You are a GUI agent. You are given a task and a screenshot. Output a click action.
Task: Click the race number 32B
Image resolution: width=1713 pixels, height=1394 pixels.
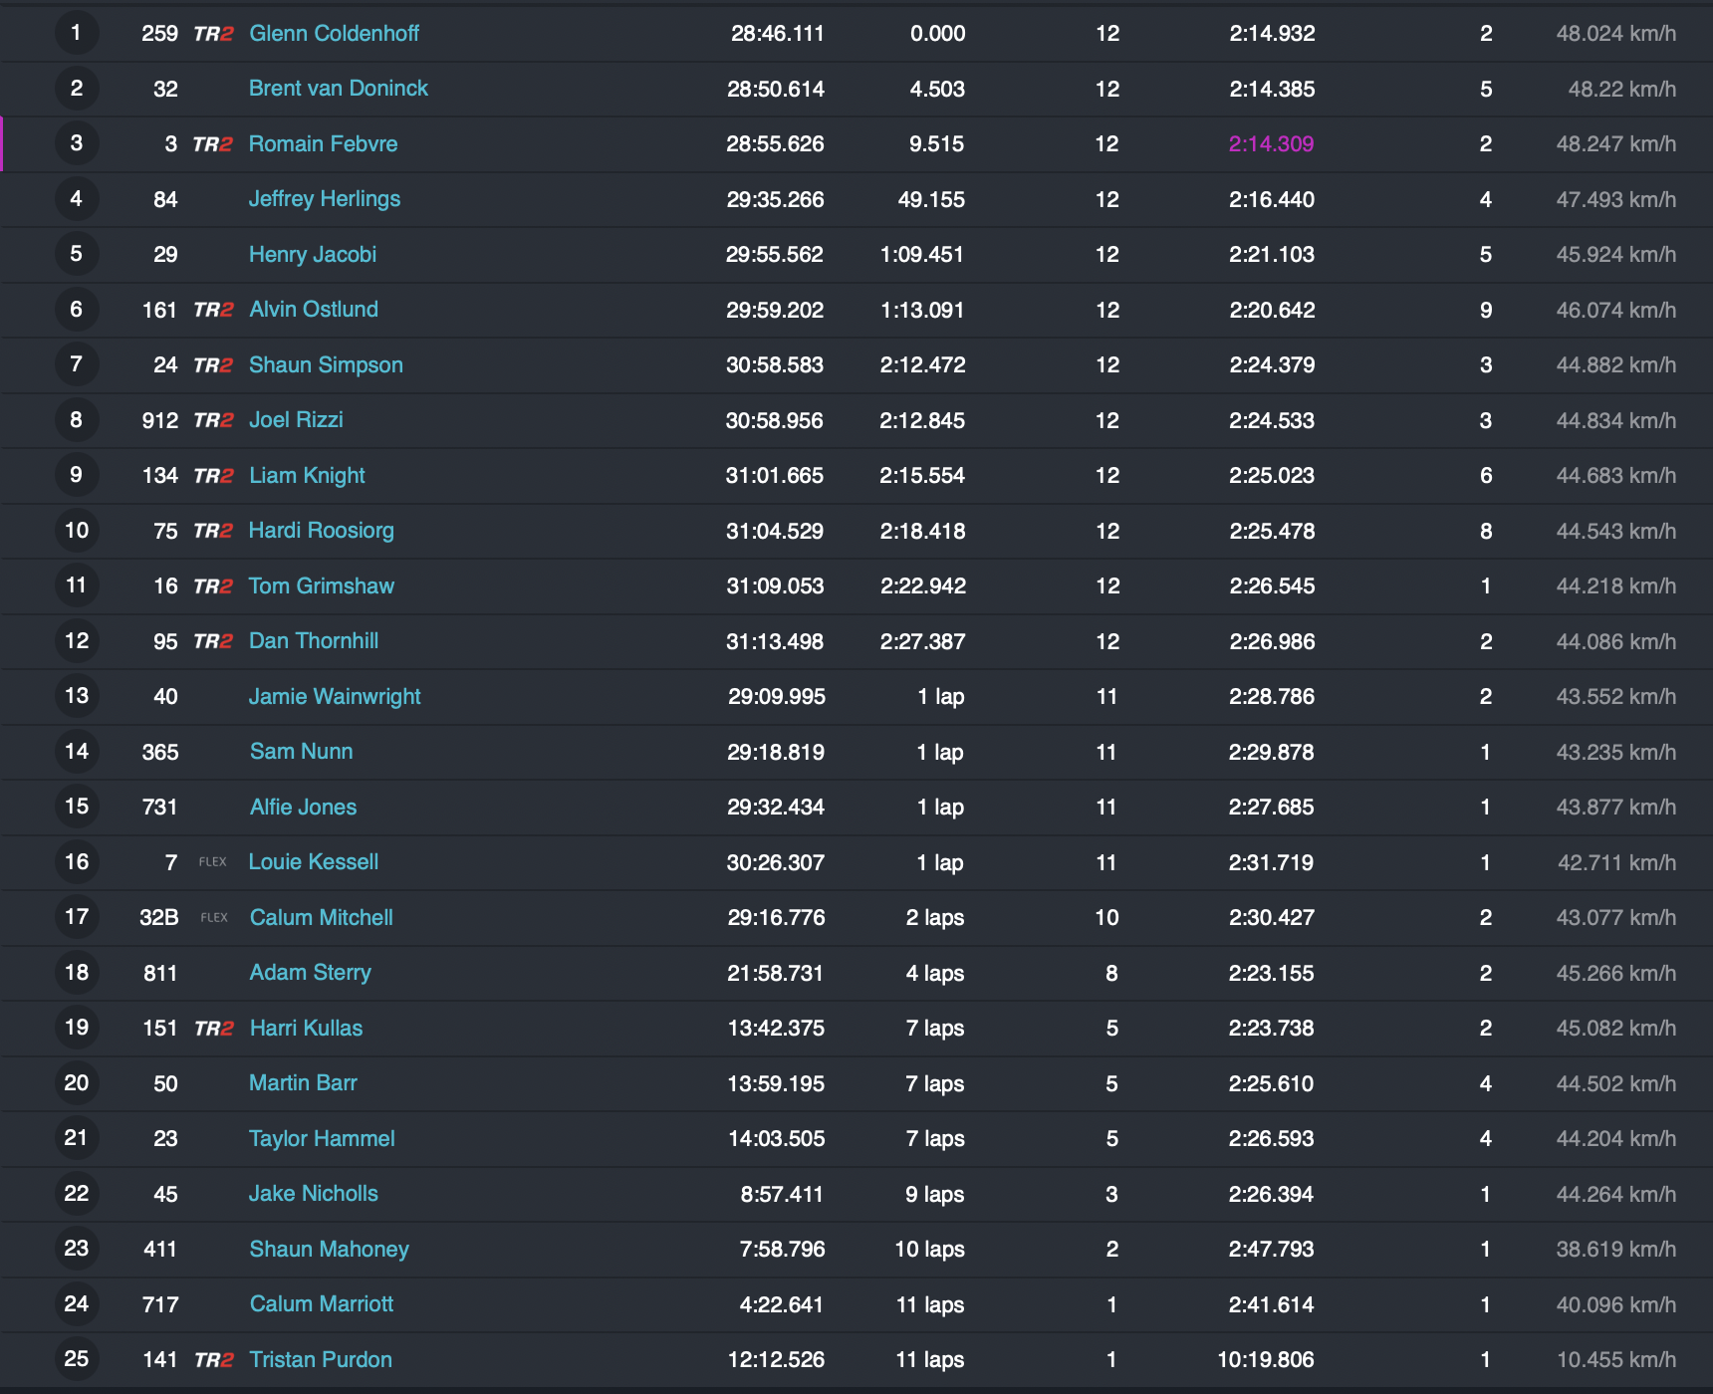159,918
